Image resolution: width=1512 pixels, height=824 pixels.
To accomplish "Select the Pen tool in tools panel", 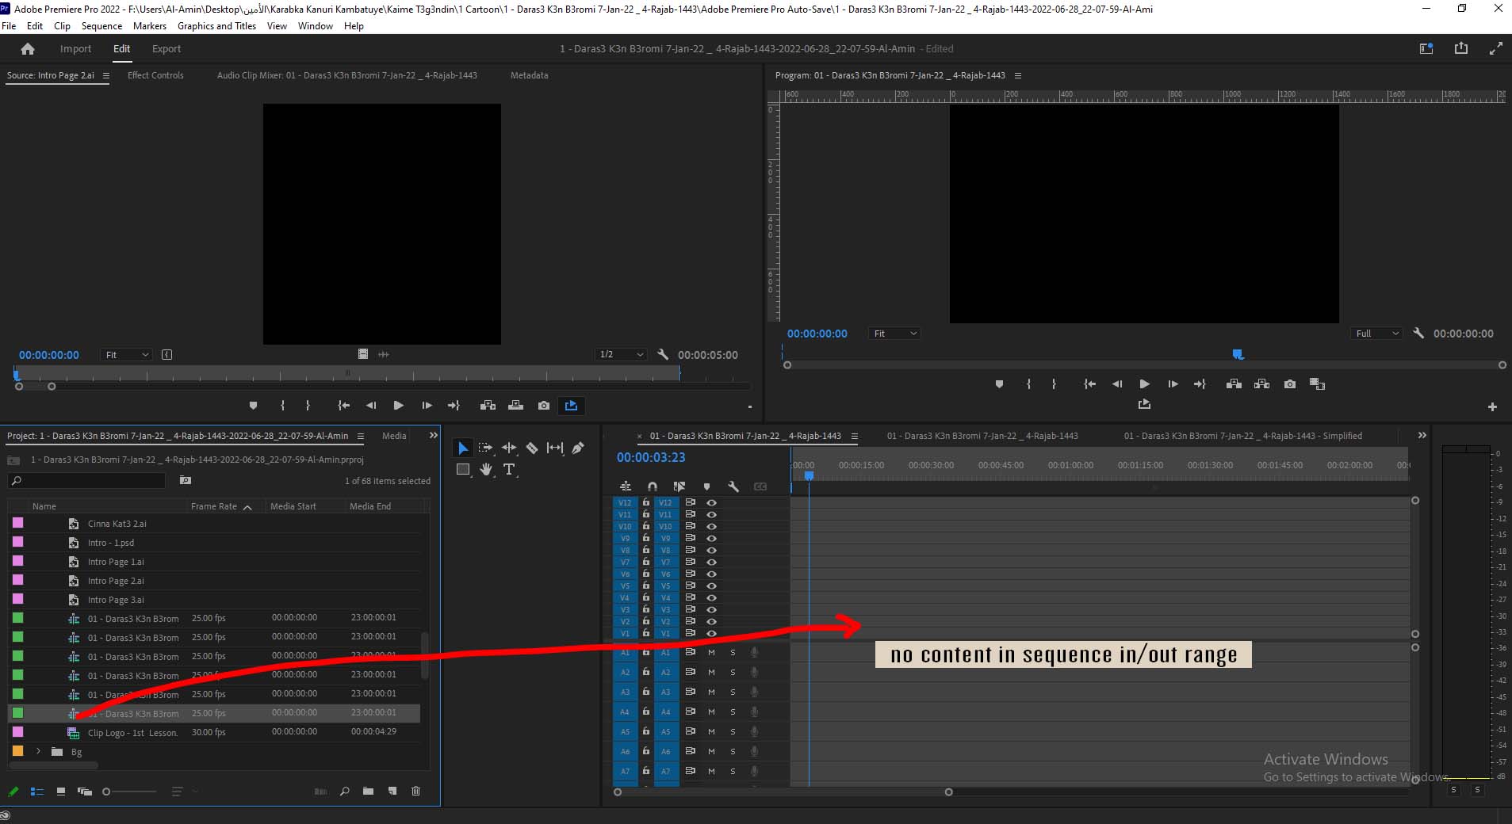I will (x=578, y=448).
